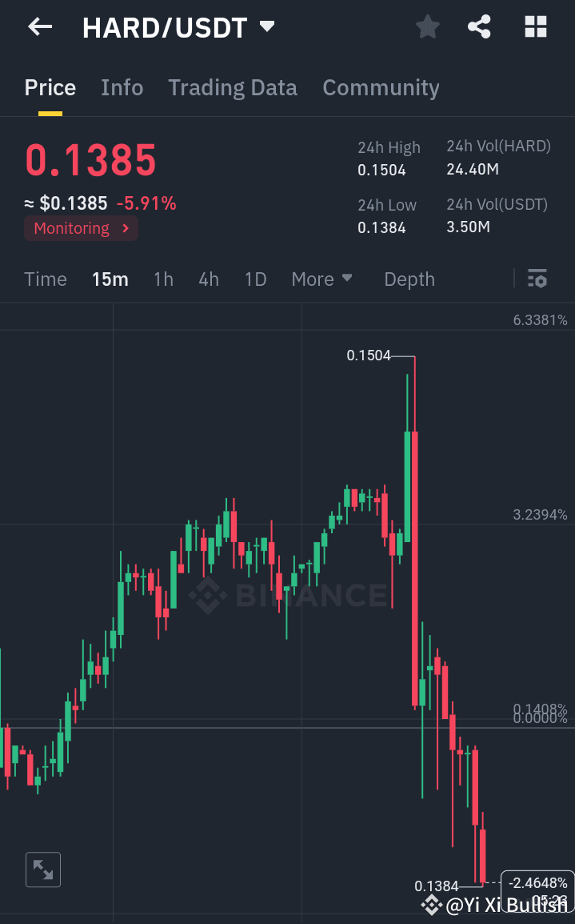View the Info tab for HARD
Screen dimensions: 575x924
pyautogui.click(x=122, y=87)
